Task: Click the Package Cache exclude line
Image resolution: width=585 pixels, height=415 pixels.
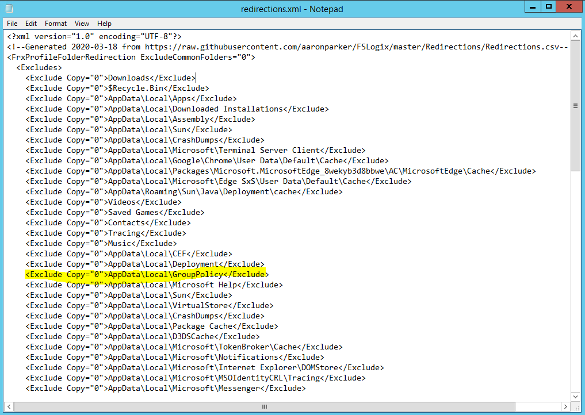Action: coord(152,326)
